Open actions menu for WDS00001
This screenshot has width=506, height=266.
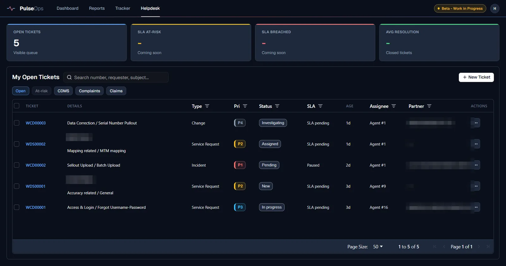(476, 186)
